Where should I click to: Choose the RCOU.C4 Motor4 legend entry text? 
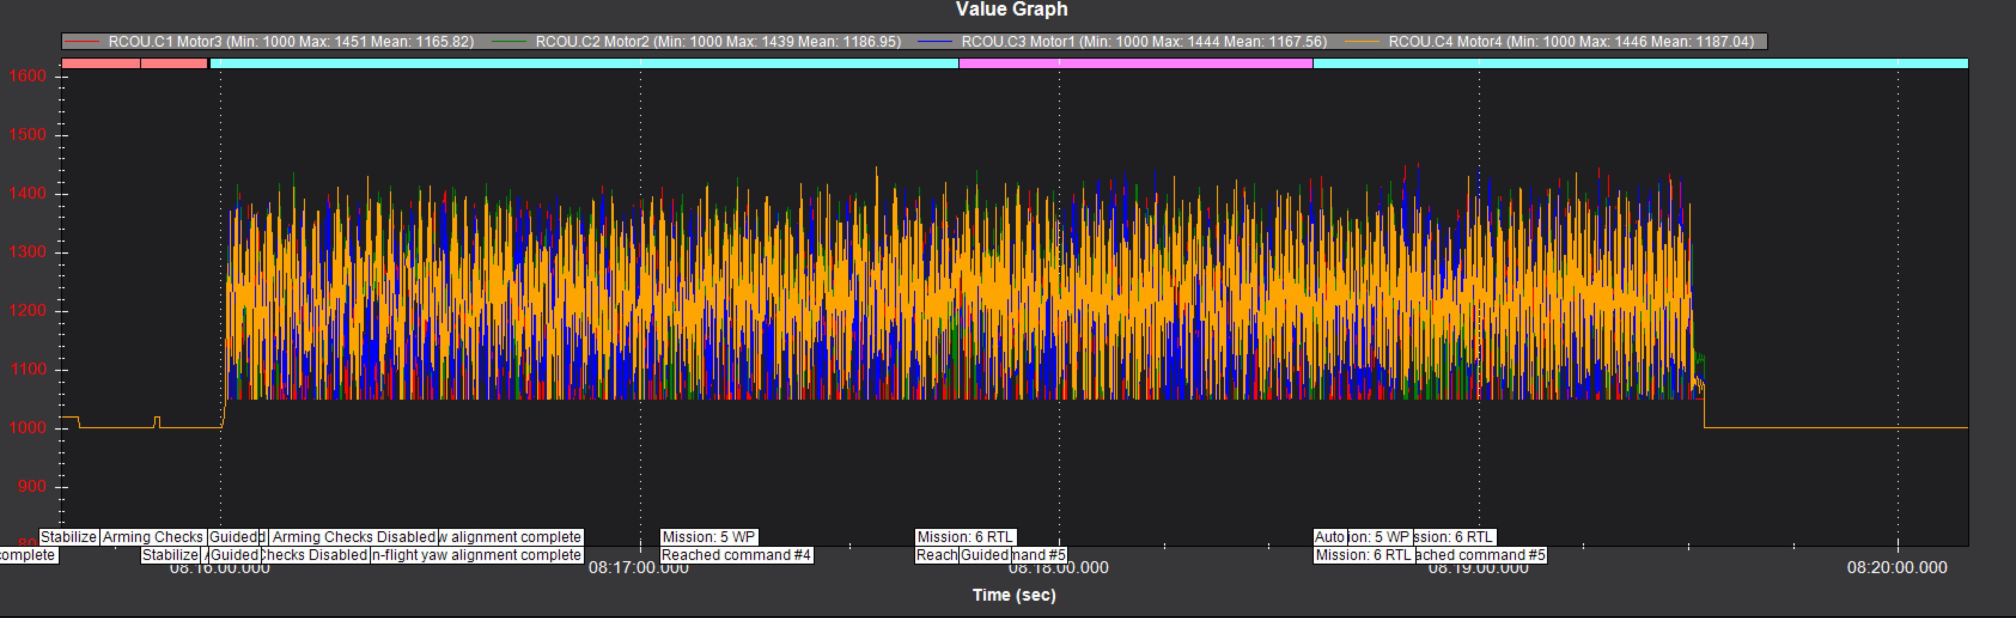pos(1571,41)
